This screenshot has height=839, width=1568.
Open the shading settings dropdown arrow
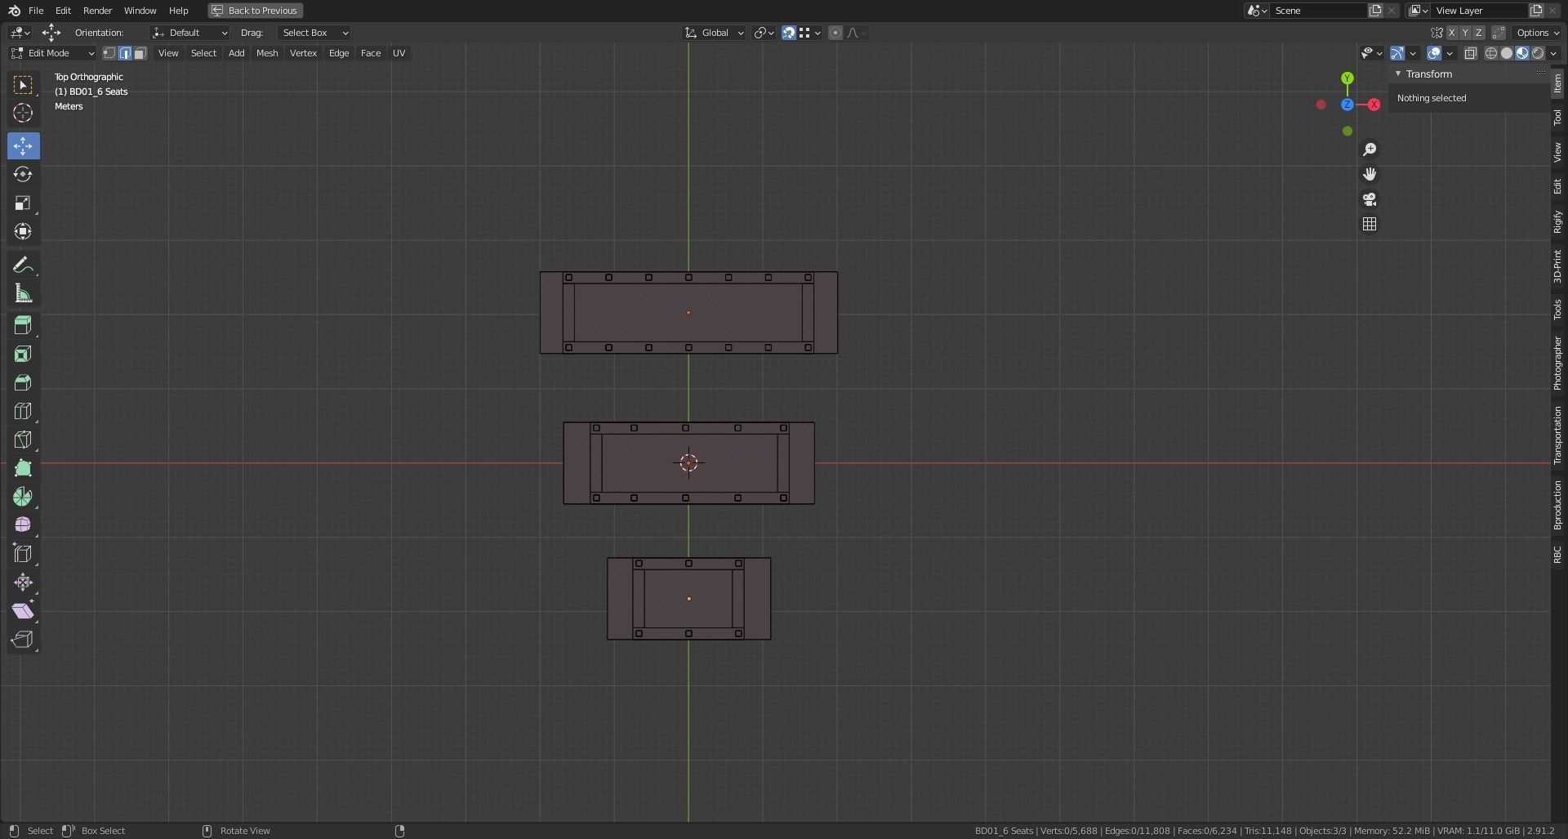pos(1553,53)
